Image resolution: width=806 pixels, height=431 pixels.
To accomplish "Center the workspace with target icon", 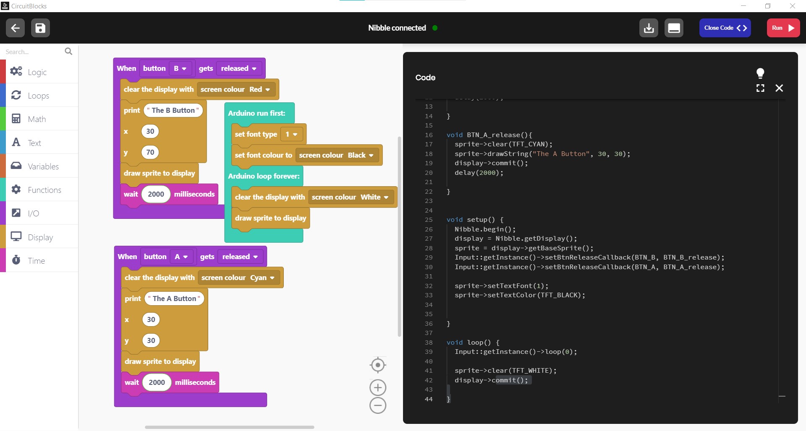I will [378, 365].
